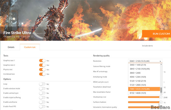Viewport: 171px width, 110px height.
Task: Click the Shadowmap size value 2048
Action: point(165,97)
